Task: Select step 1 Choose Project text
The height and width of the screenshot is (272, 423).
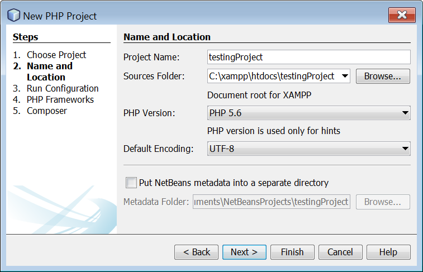Action: click(56, 55)
